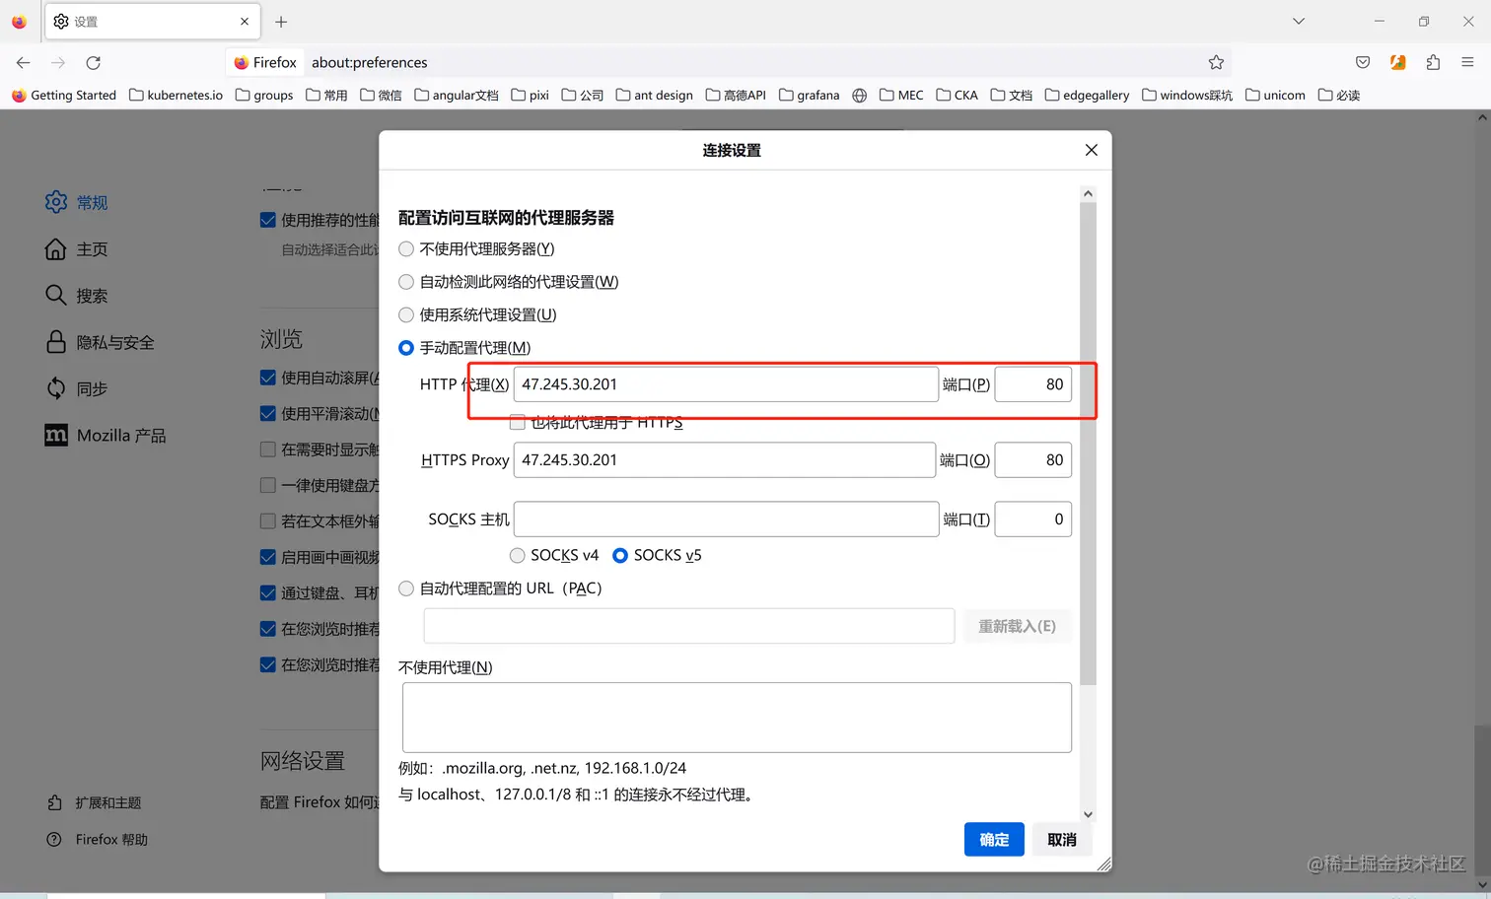
Task: Click the 确定 confirm button
Action: coord(994,839)
